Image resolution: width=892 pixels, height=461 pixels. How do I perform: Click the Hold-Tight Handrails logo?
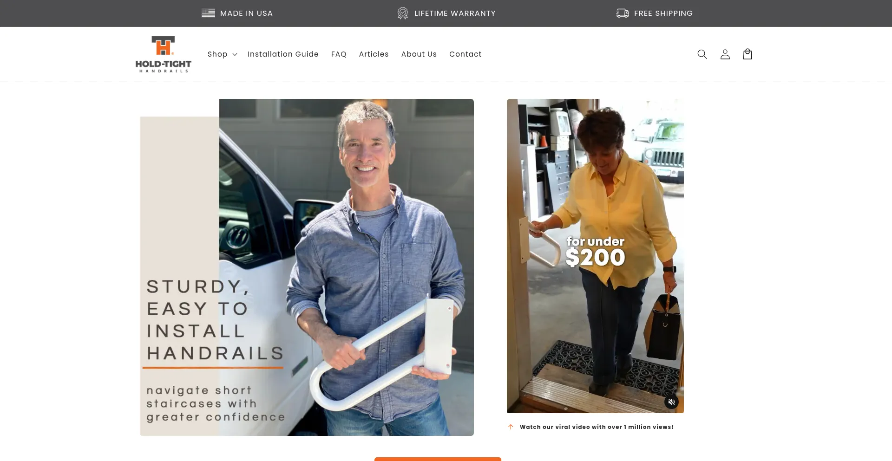(163, 54)
